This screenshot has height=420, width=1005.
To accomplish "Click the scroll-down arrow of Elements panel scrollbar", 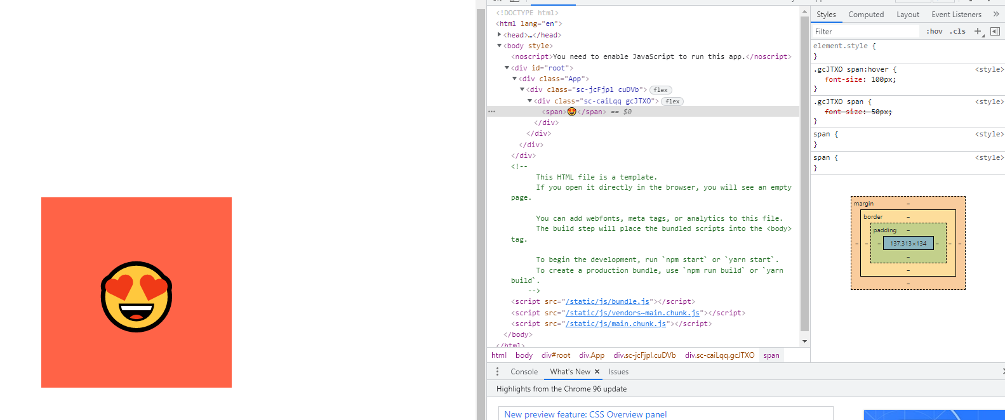I will click(x=804, y=341).
